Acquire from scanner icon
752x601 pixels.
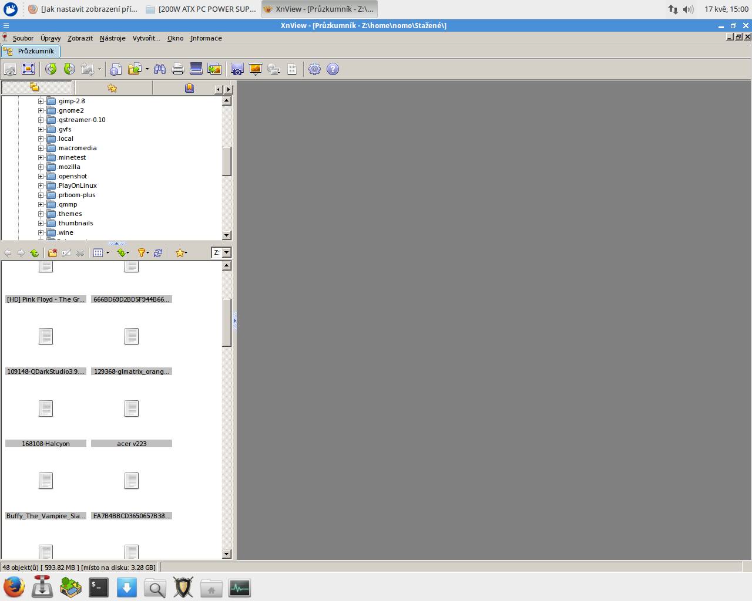(196, 69)
